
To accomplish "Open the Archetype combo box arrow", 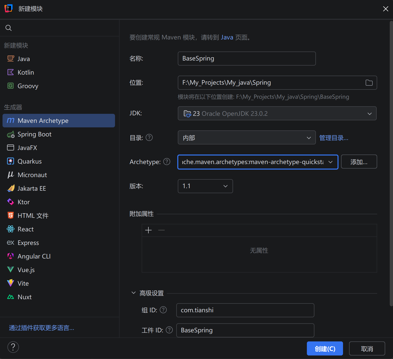I will [x=330, y=162].
